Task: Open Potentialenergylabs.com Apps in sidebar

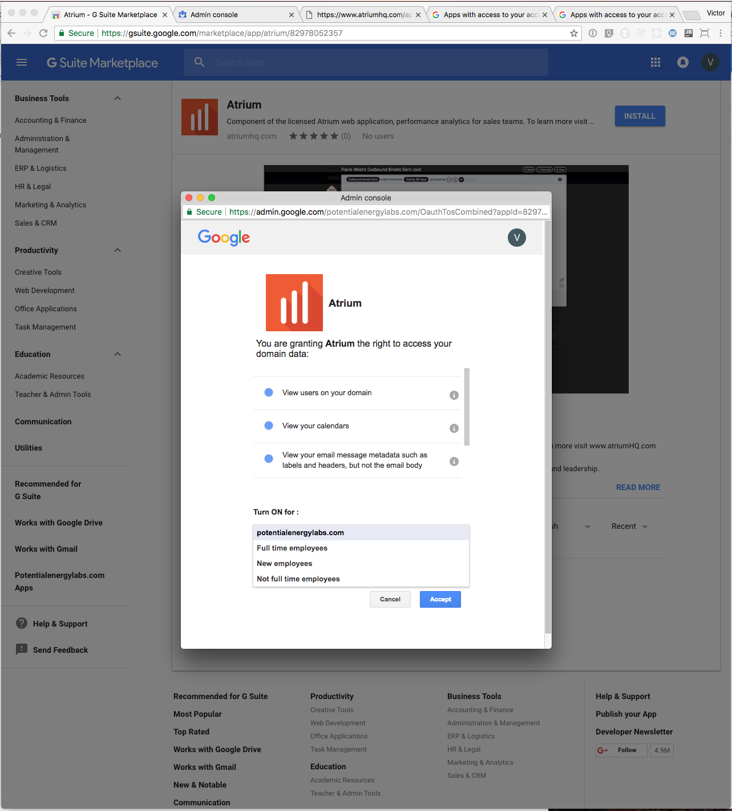Action: [59, 581]
